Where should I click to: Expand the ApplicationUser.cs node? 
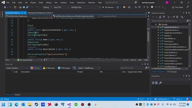(158, 30)
